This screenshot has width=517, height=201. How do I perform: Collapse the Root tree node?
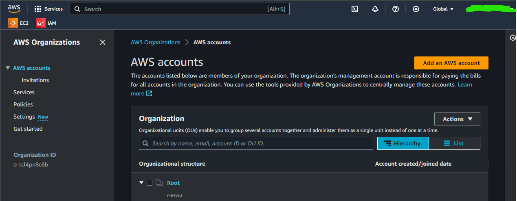click(x=141, y=182)
